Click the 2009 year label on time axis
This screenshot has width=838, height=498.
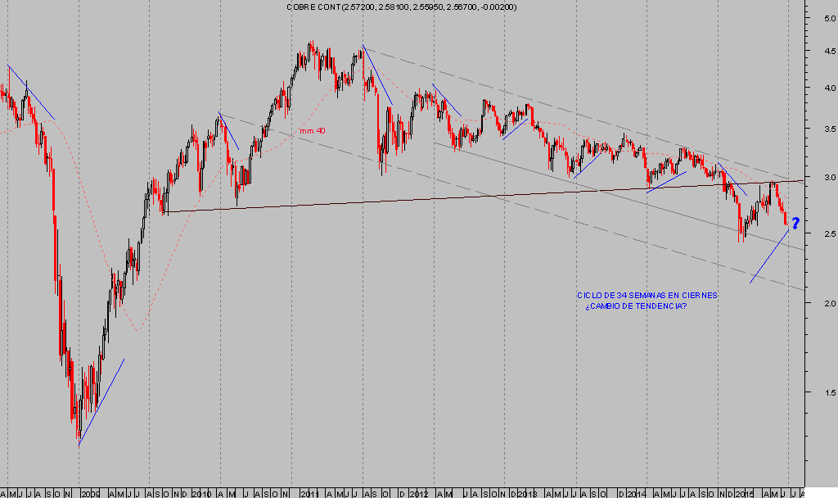(x=90, y=493)
